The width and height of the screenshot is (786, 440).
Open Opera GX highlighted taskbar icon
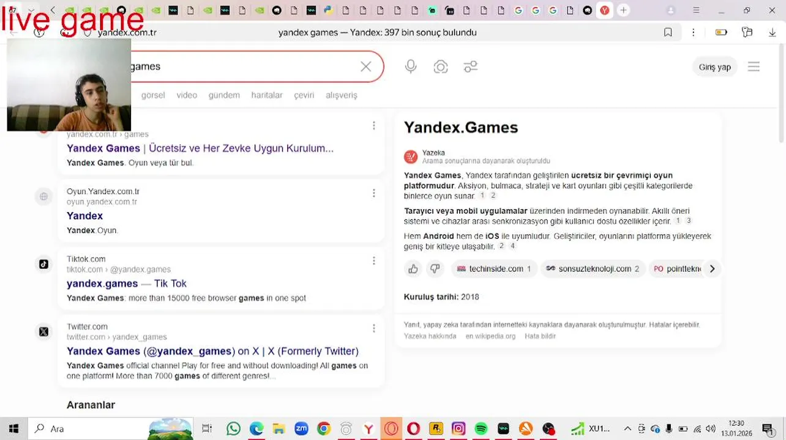coord(391,428)
